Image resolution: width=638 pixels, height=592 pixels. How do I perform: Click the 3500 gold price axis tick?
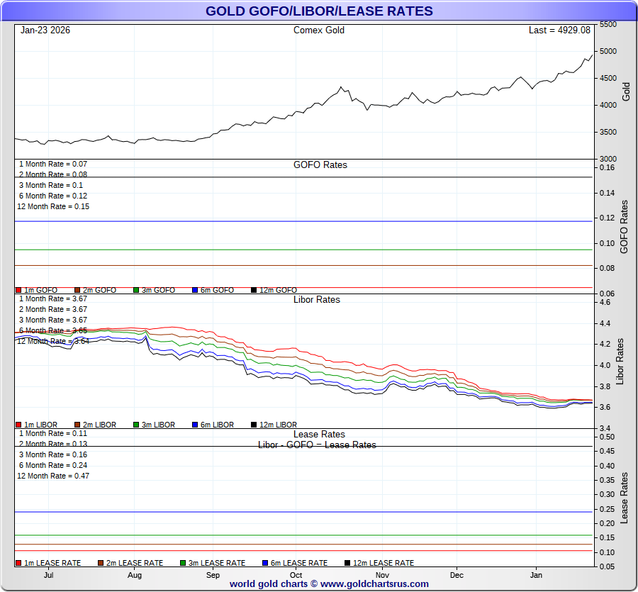tap(608, 132)
